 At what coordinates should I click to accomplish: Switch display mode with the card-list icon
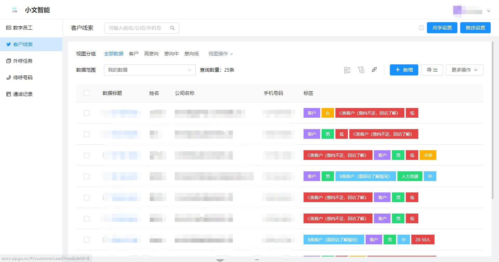(x=347, y=70)
